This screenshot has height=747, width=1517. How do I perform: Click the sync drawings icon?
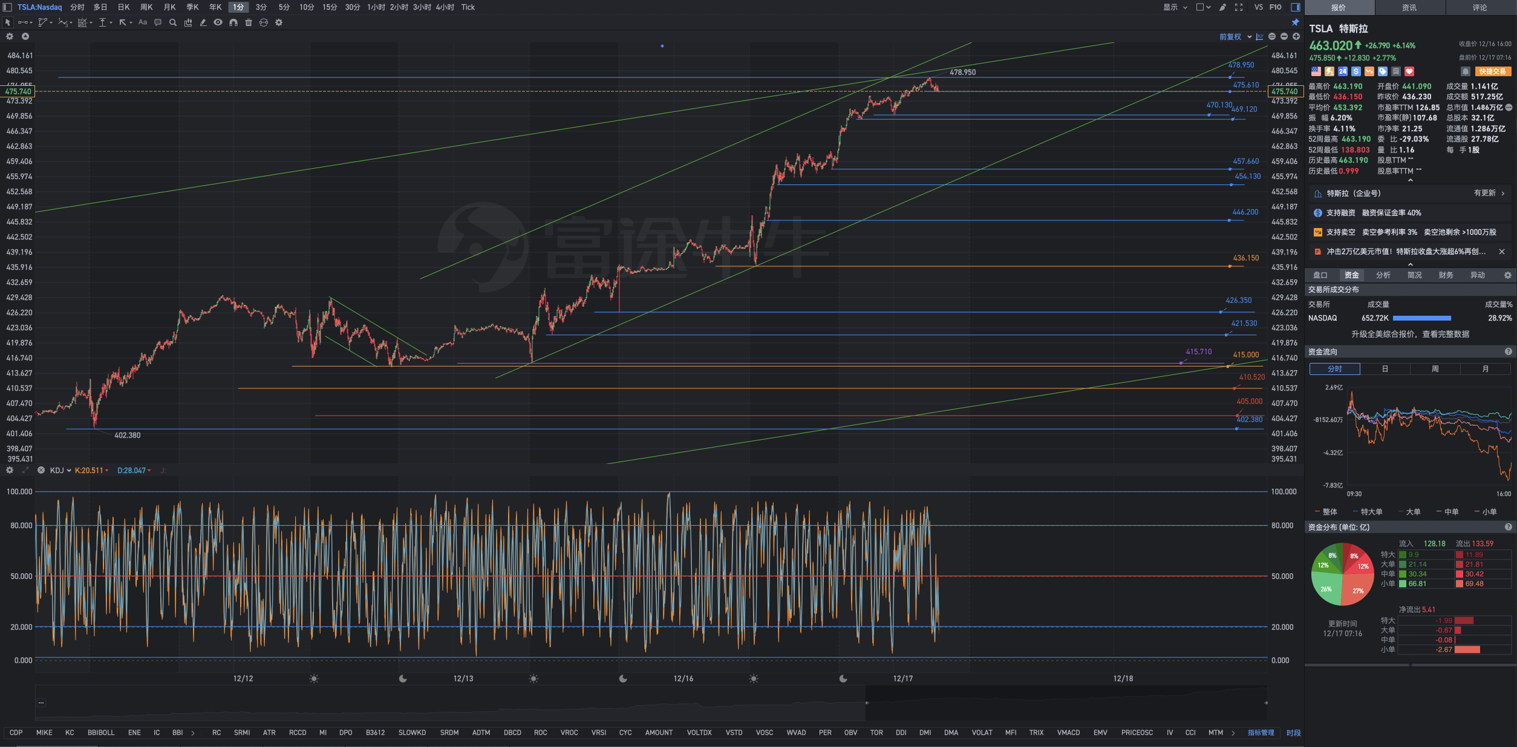tap(264, 22)
